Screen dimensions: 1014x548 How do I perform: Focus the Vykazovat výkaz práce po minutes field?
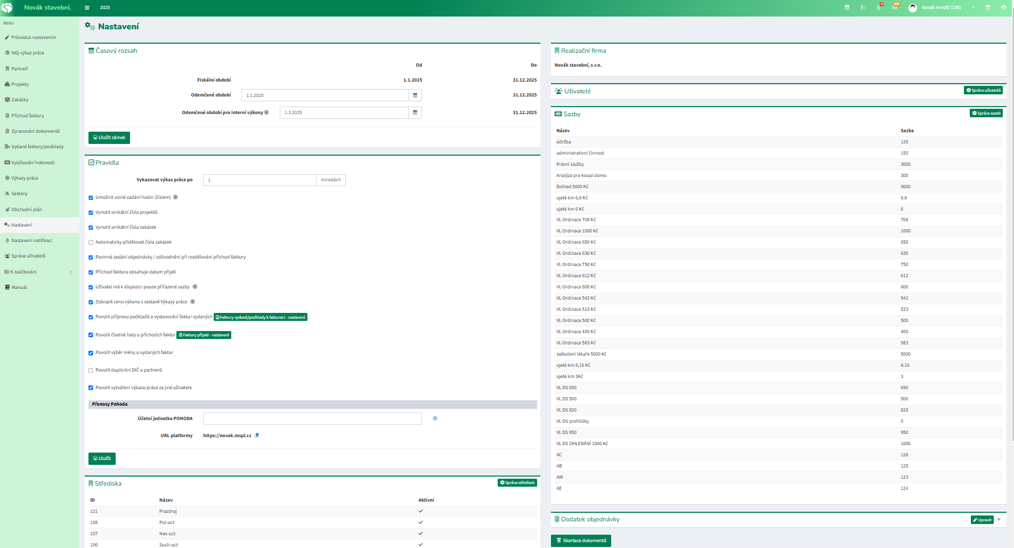(x=259, y=180)
